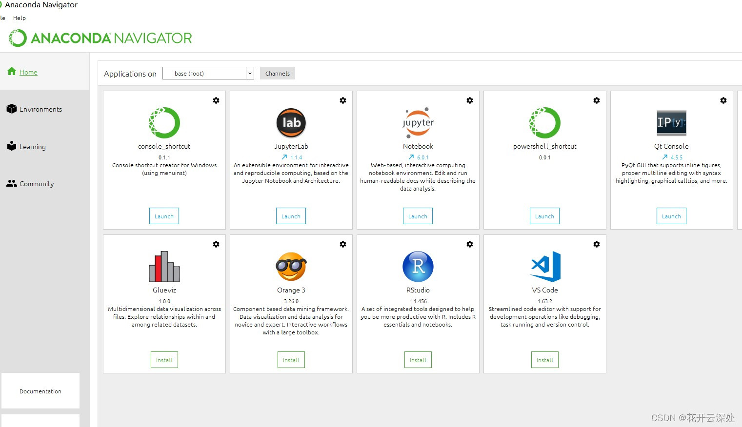Click the Anaconda Navigator logo
Screen dimensions: 742x427
pyautogui.click(x=100, y=38)
